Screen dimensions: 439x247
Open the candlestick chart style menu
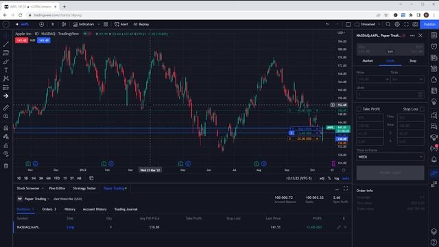coord(64,25)
